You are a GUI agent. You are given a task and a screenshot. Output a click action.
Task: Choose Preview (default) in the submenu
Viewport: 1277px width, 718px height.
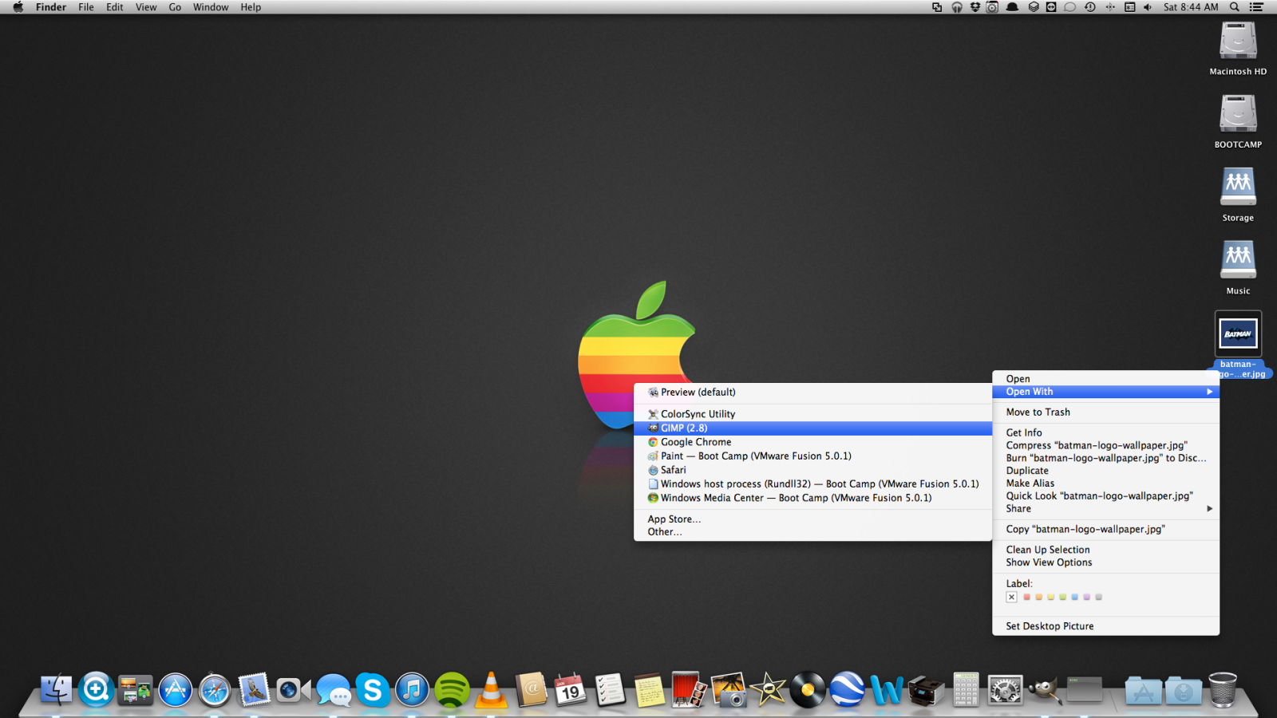[812, 393]
